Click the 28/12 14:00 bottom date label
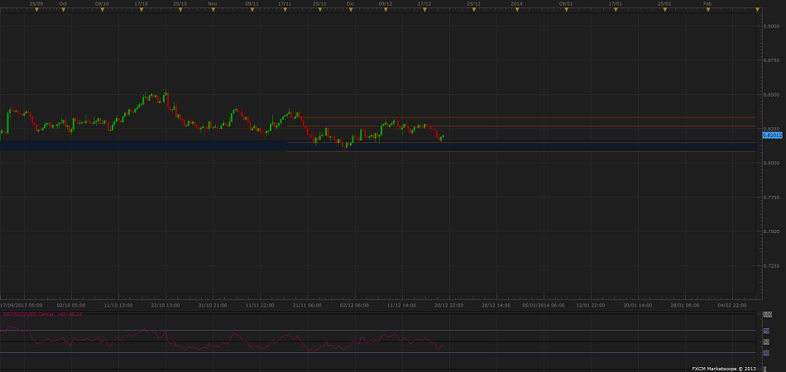The height and width of the screenshot is (372, 786). click(496, 304)
